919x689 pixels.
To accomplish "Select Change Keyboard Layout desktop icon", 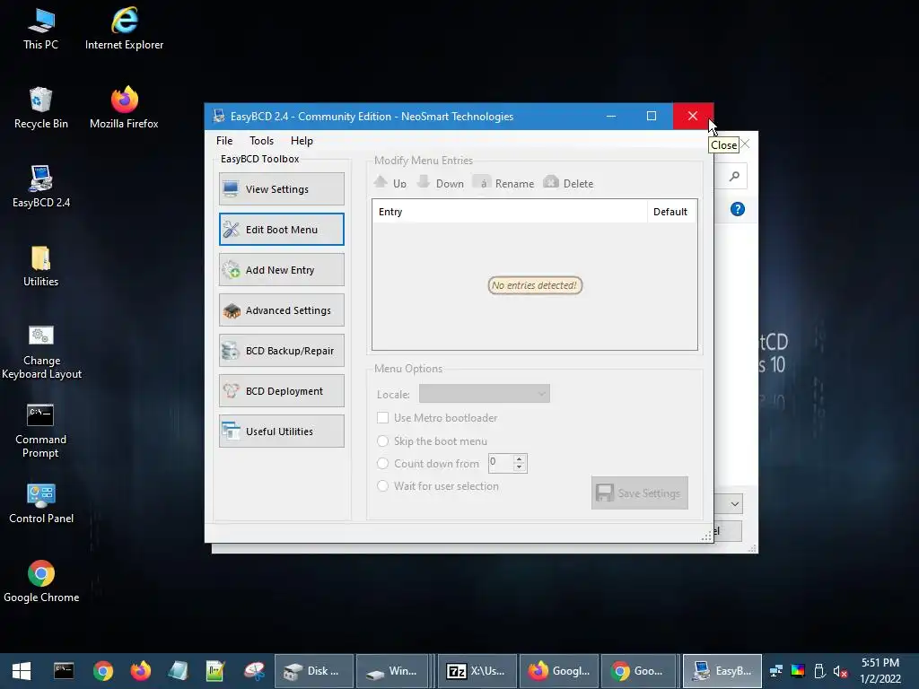I will point(41,352).
